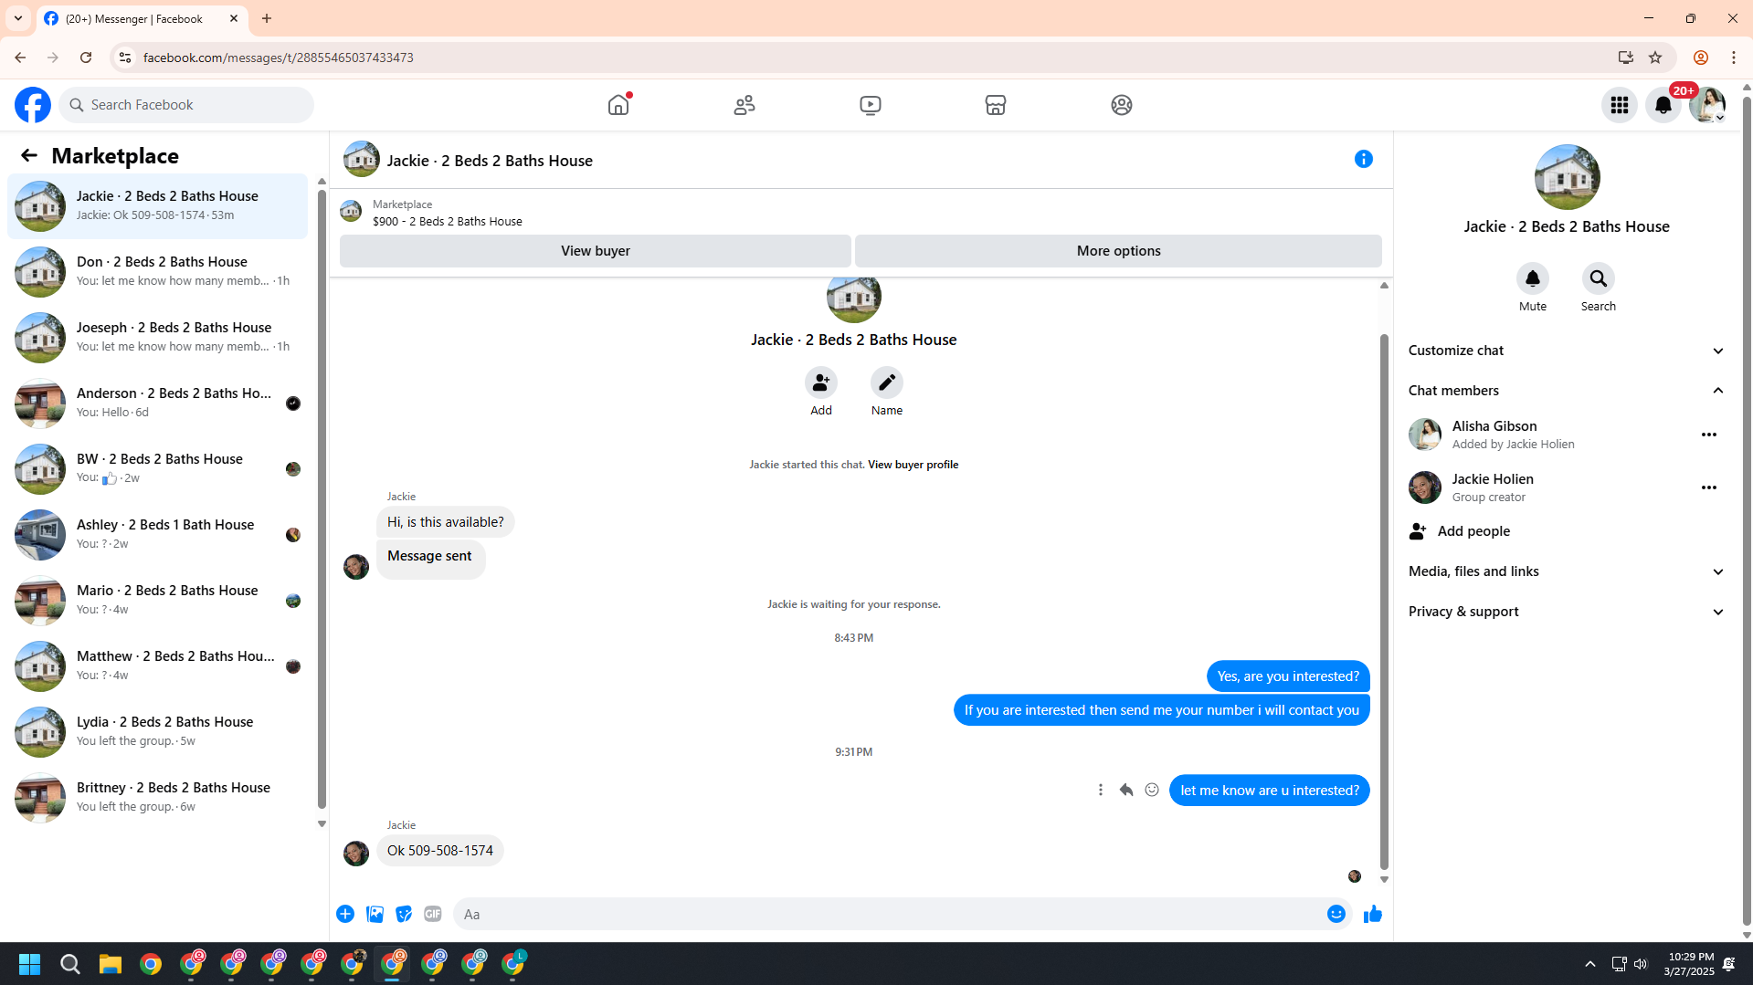
Task: Click the Facebook logo
Action: pos(33,105)
